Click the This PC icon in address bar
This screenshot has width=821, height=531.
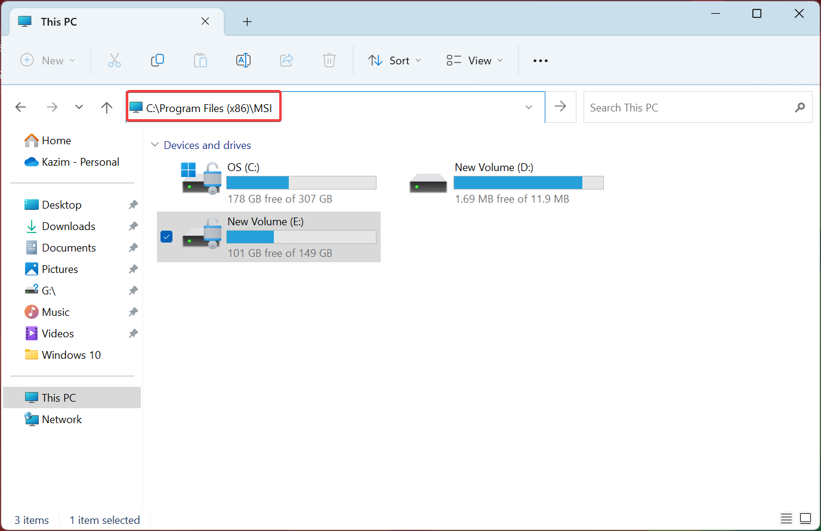tap(136, 107)
